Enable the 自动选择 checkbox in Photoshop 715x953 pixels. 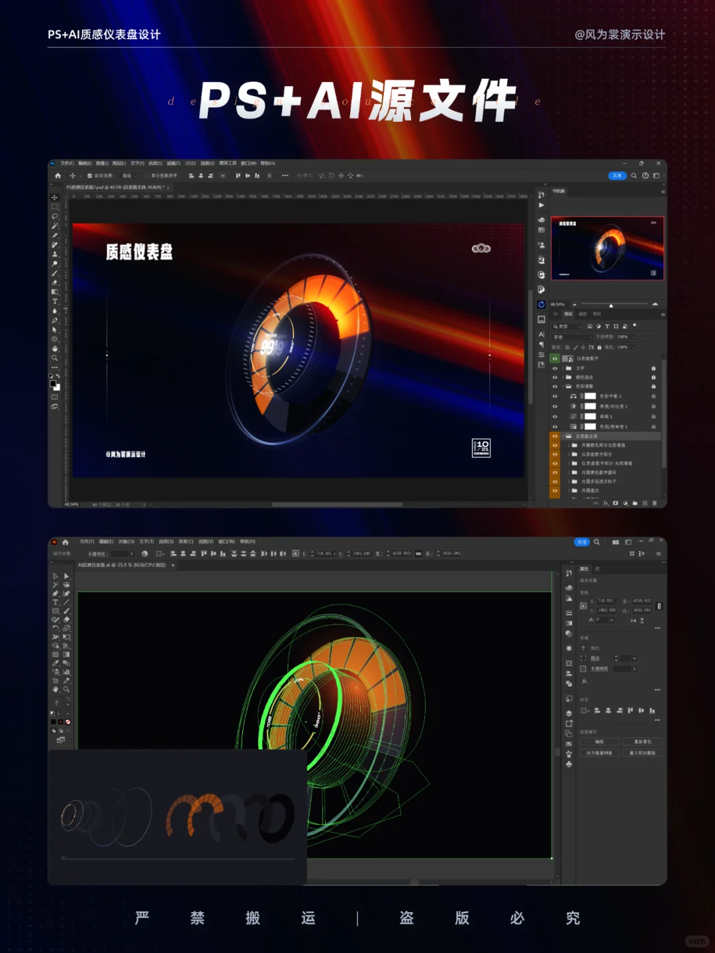tap(89, 176)
